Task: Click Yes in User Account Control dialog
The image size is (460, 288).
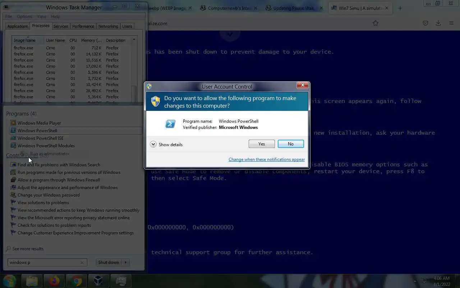Action: [262, 144]
